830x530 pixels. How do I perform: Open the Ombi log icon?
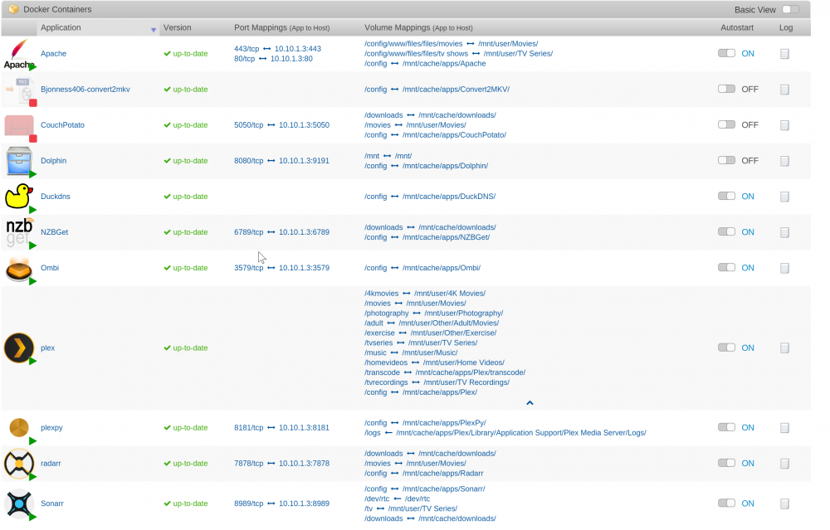click(x=785, y=268)
